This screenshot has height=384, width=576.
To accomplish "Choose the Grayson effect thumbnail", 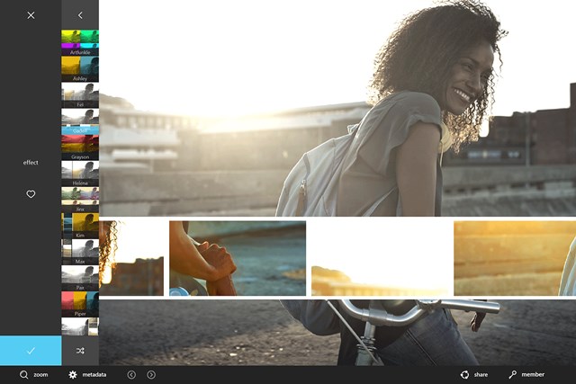I will pos(80,145).
